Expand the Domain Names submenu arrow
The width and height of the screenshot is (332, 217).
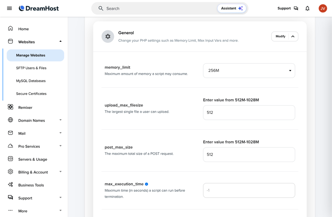click(61, 120)
